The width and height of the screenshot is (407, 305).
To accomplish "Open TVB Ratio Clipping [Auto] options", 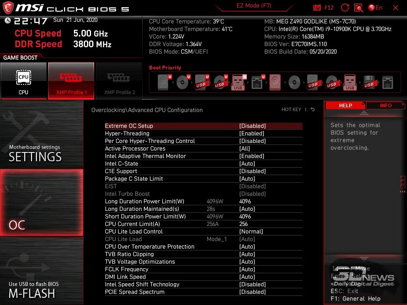I will 247,254.
